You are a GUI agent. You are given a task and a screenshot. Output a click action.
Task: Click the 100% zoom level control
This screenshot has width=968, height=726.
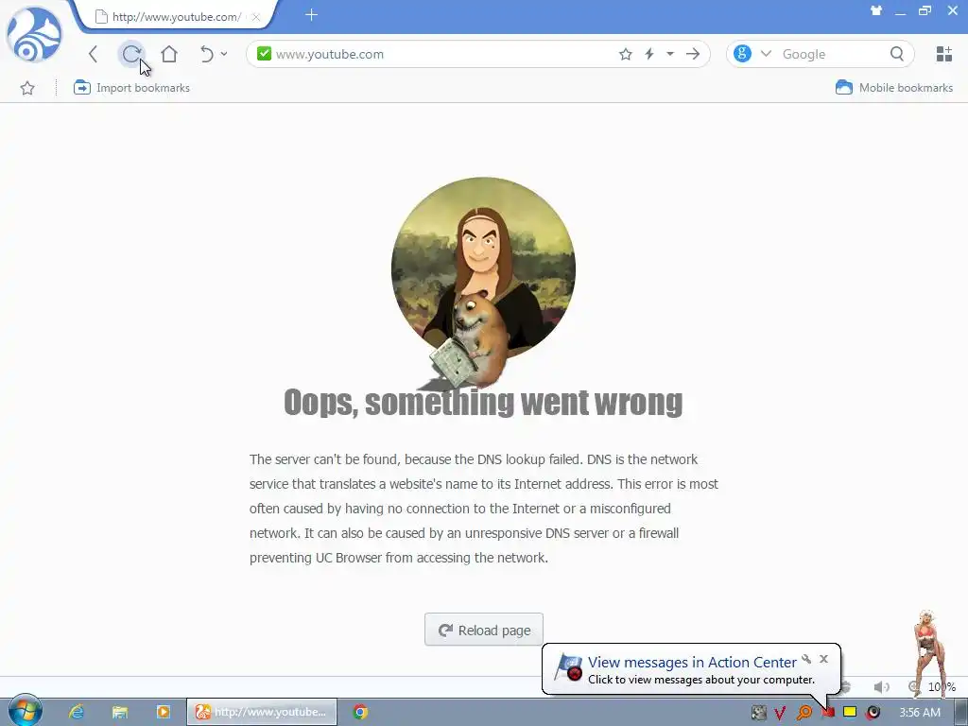tap(941, 686)
